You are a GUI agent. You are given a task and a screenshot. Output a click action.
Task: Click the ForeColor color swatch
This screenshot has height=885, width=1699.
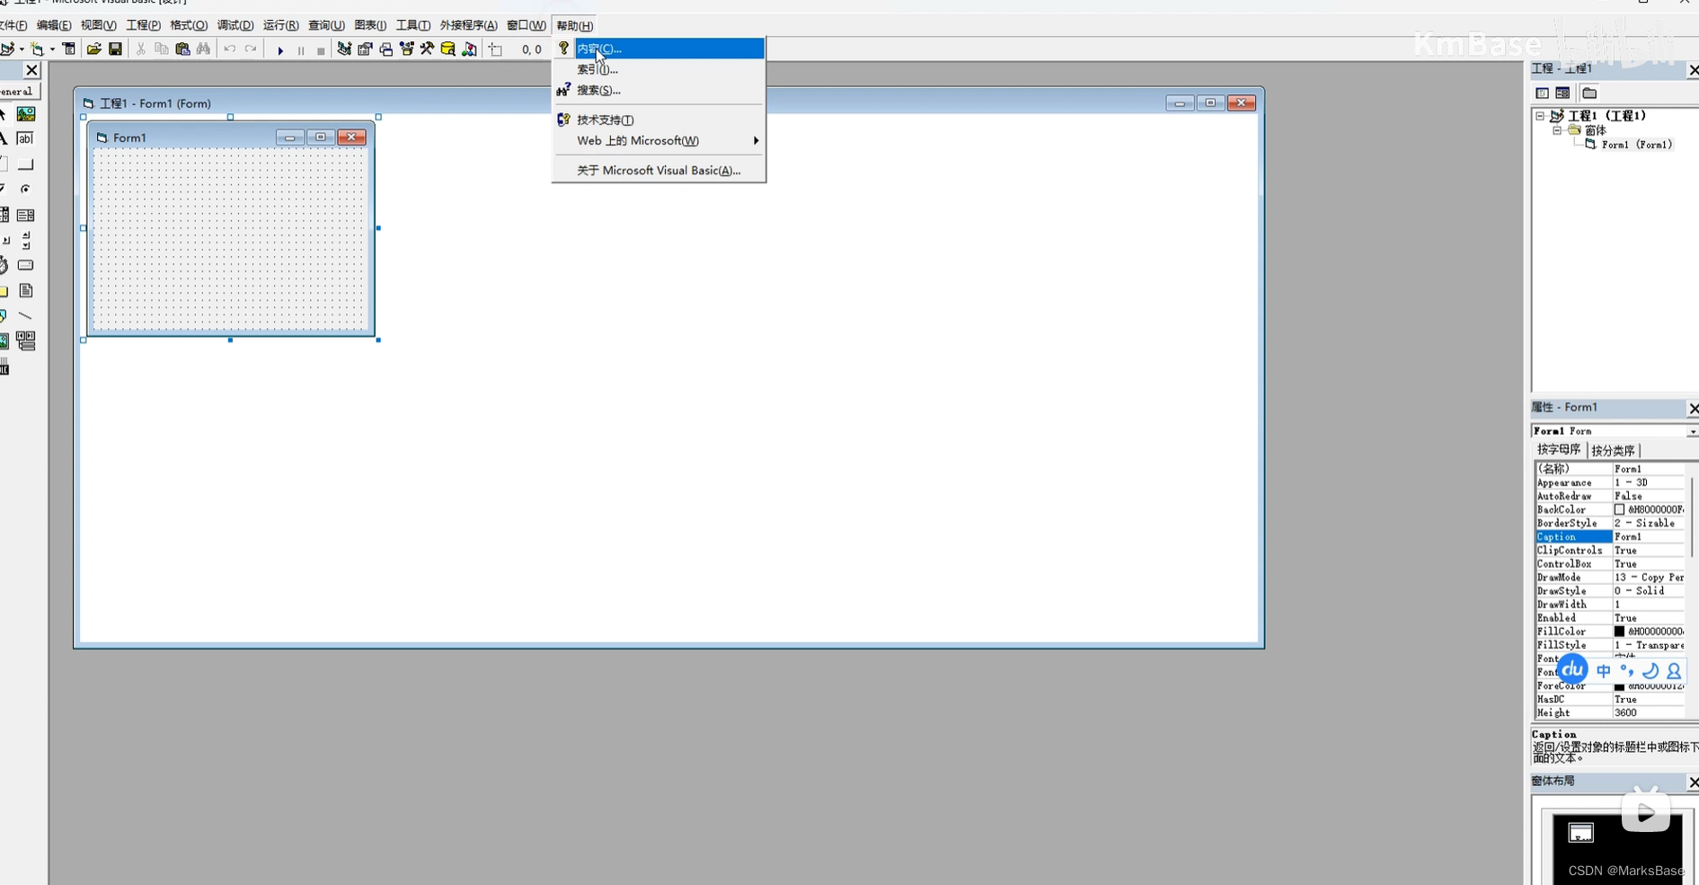coord(1619,686)
